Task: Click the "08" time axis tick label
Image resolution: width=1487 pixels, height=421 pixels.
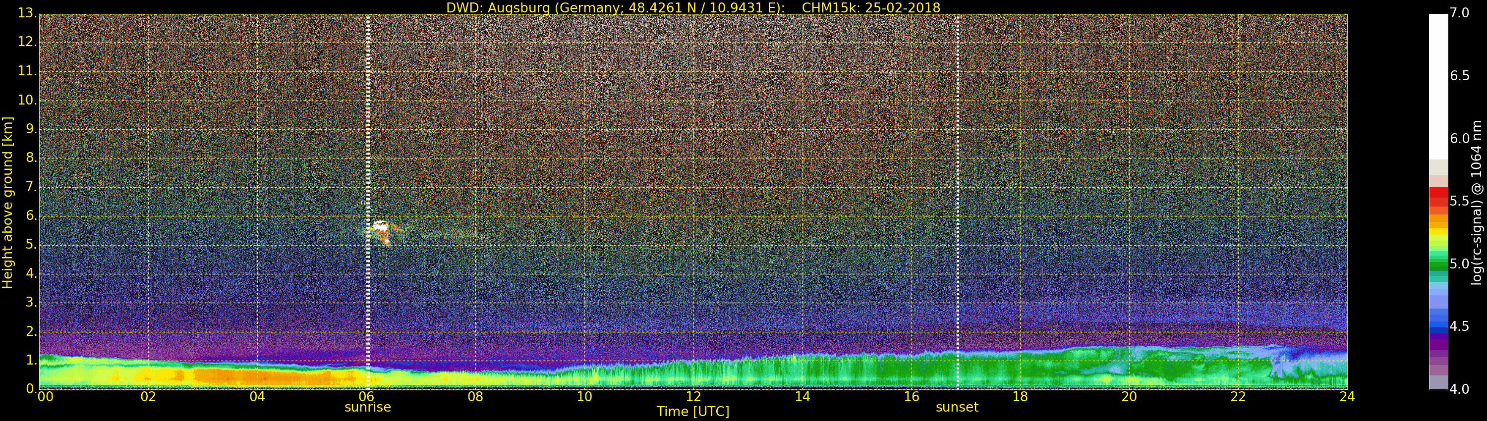Action: [475, 396]
